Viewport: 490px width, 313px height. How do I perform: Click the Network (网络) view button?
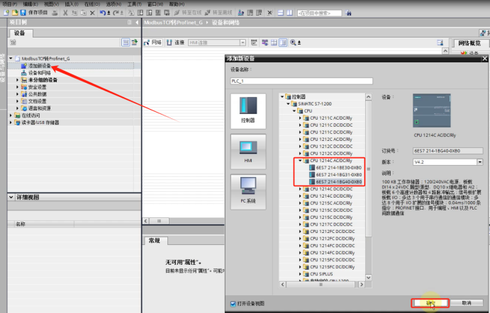152,42
